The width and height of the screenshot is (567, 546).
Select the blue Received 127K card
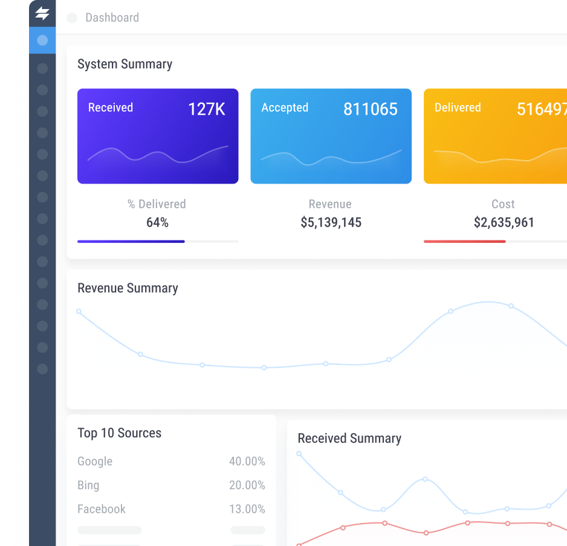[x=158, y=136]
